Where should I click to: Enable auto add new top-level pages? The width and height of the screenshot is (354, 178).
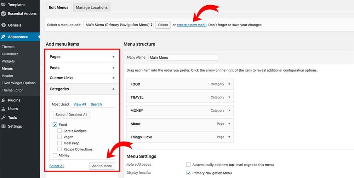coord(188,165)
